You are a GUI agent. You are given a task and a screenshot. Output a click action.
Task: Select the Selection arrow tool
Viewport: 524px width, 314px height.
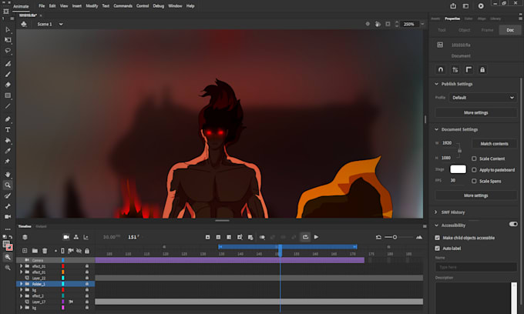pyautogui.click(x=8, y=29)
